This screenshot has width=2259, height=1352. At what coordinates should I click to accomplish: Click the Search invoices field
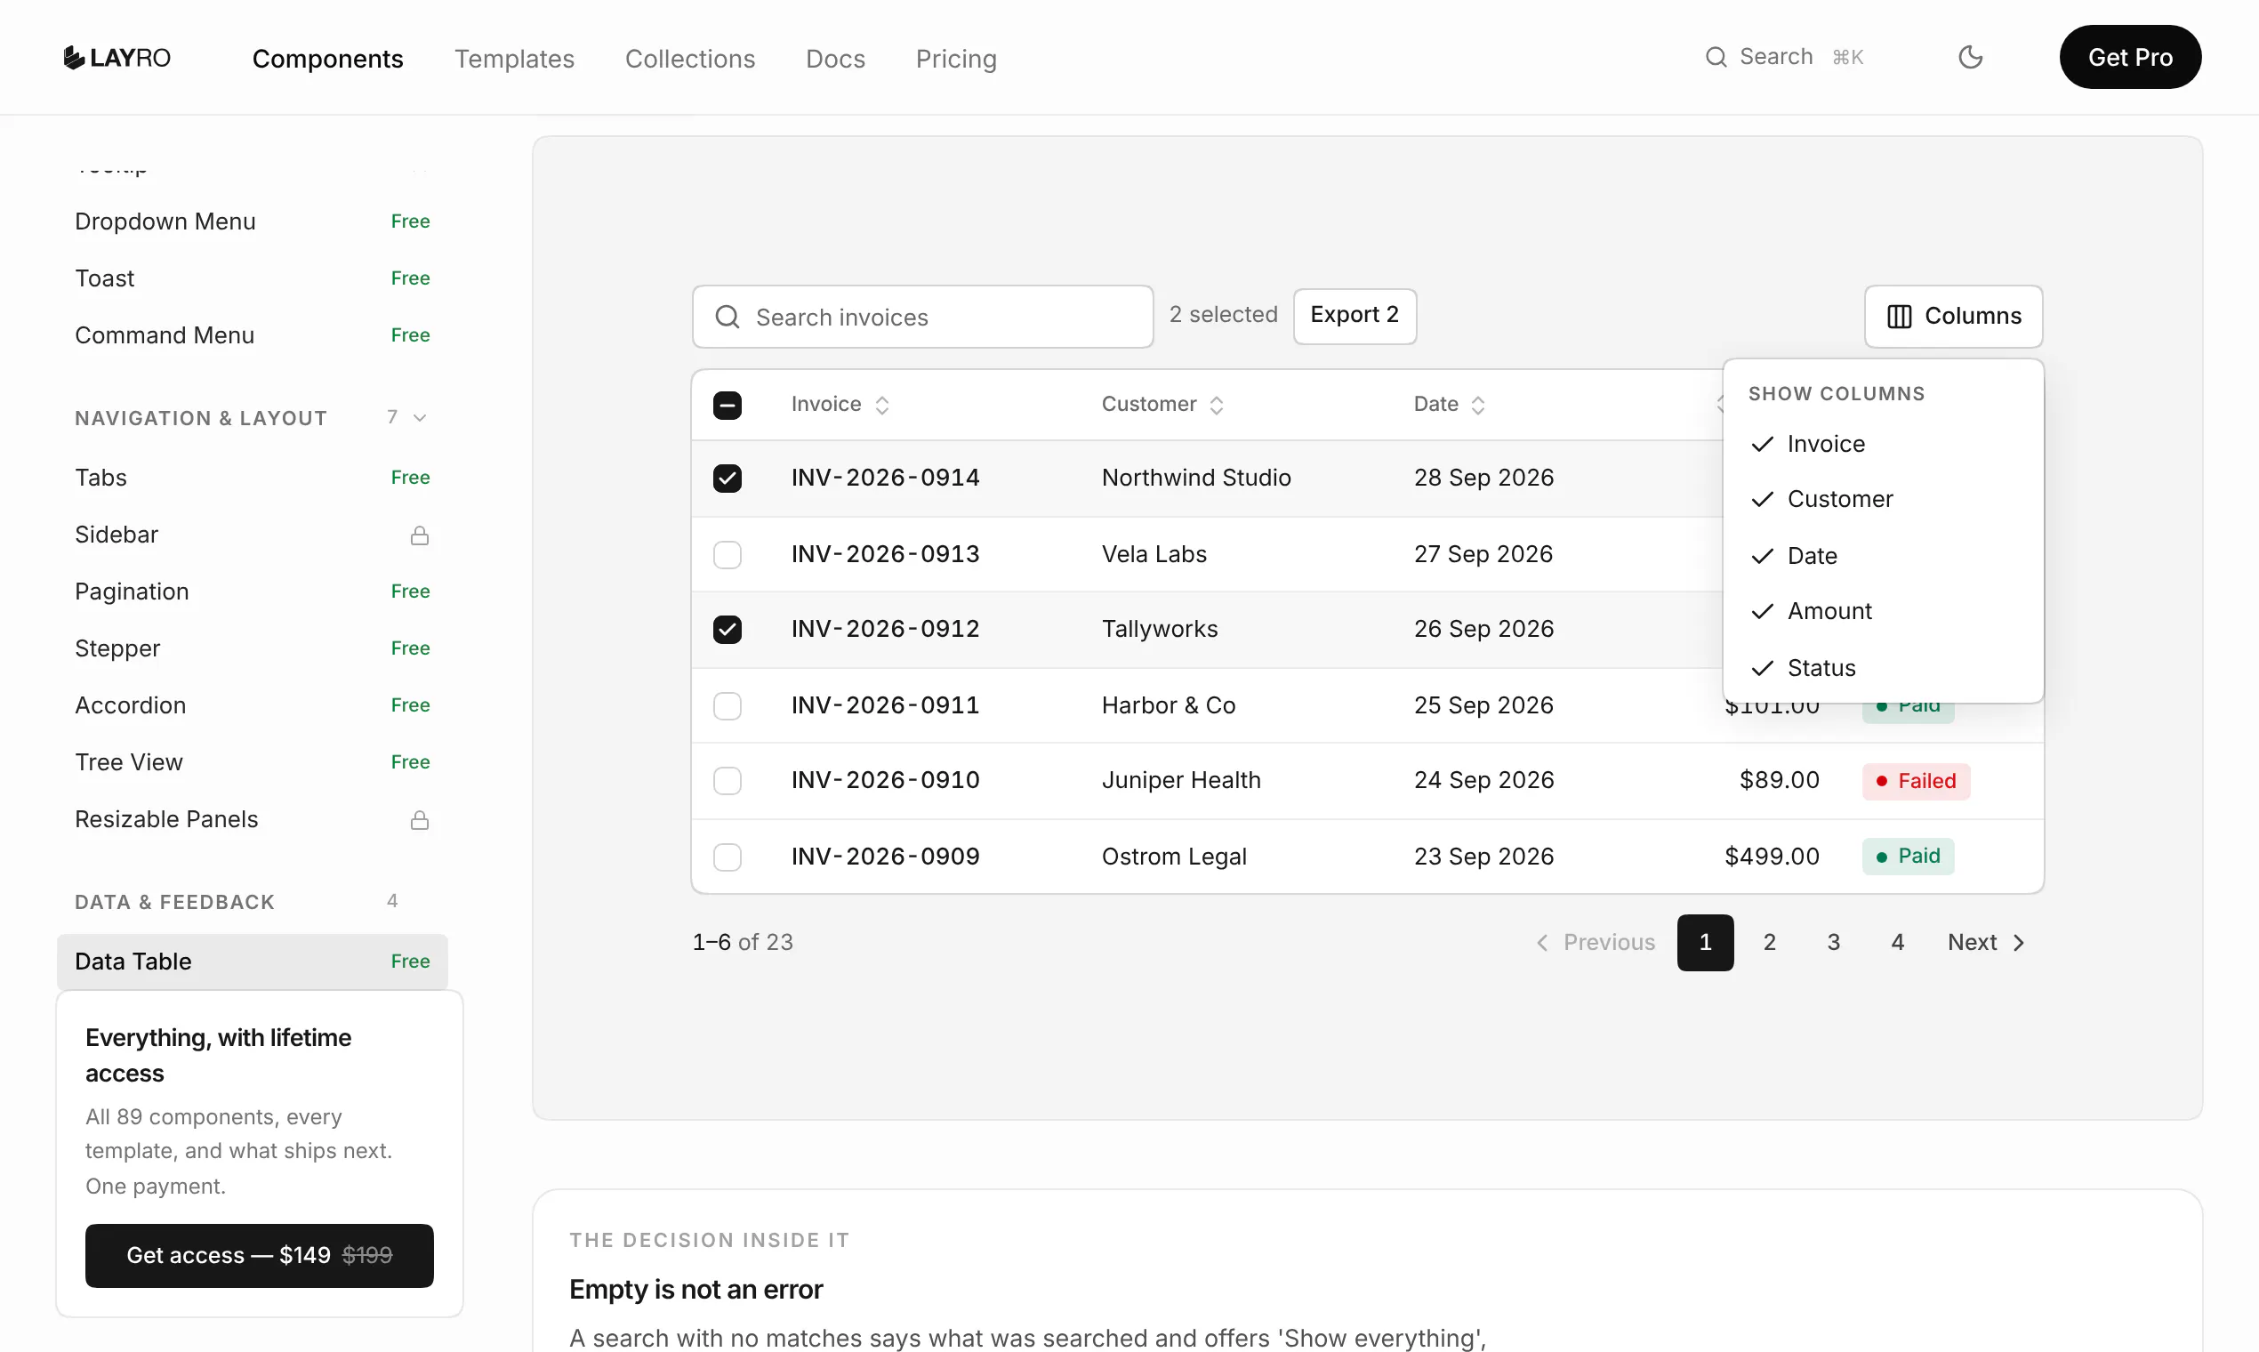pyautogui.click(x=923, y=316)
